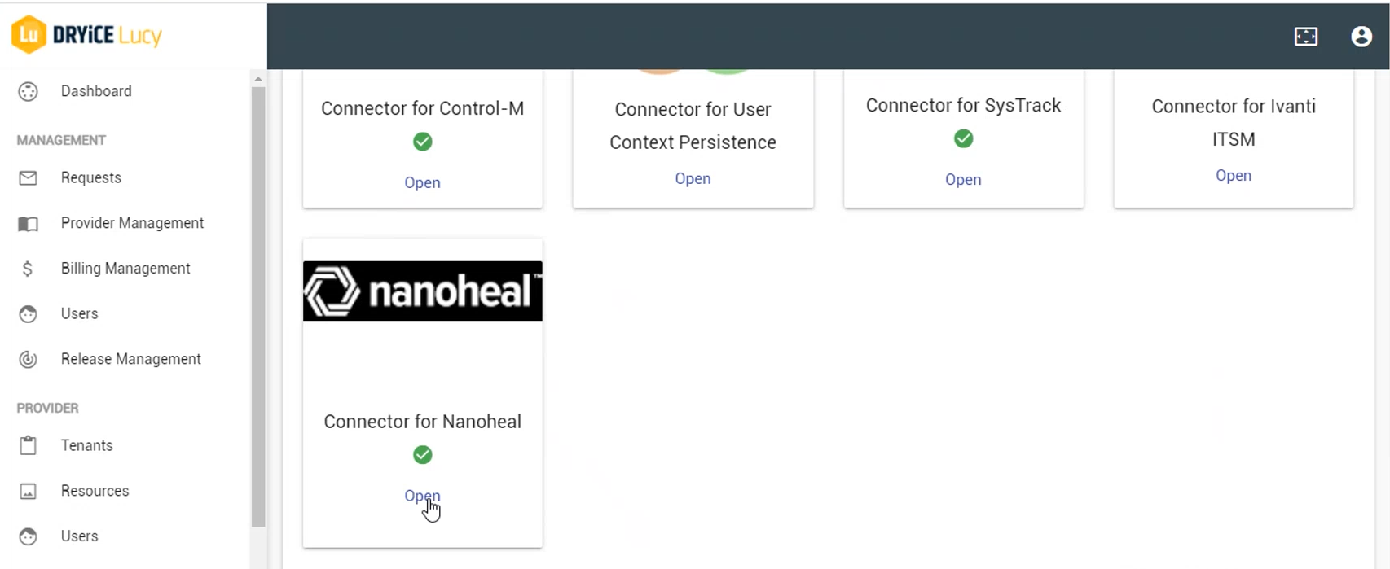This screenshot has height=569, width=1390.
Task: Click the Nanoheal connector green checkmark
Action: point(422,455)
